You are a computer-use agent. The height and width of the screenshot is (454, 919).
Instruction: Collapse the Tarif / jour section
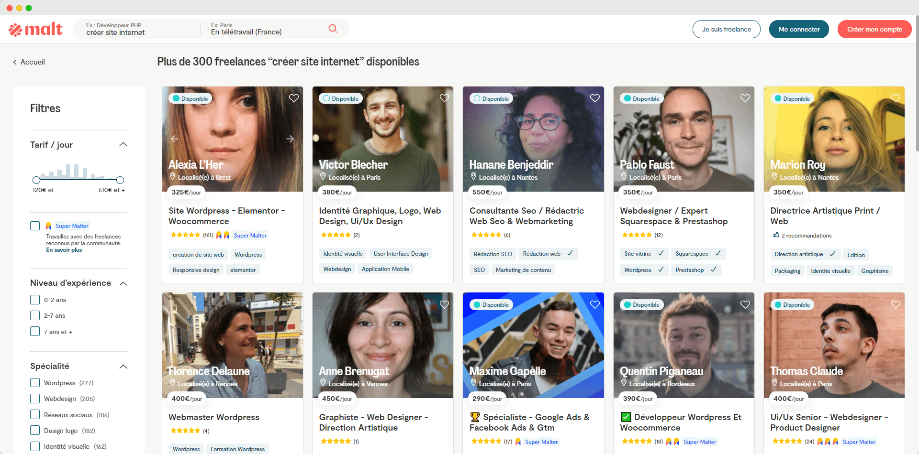pos(123,144)
